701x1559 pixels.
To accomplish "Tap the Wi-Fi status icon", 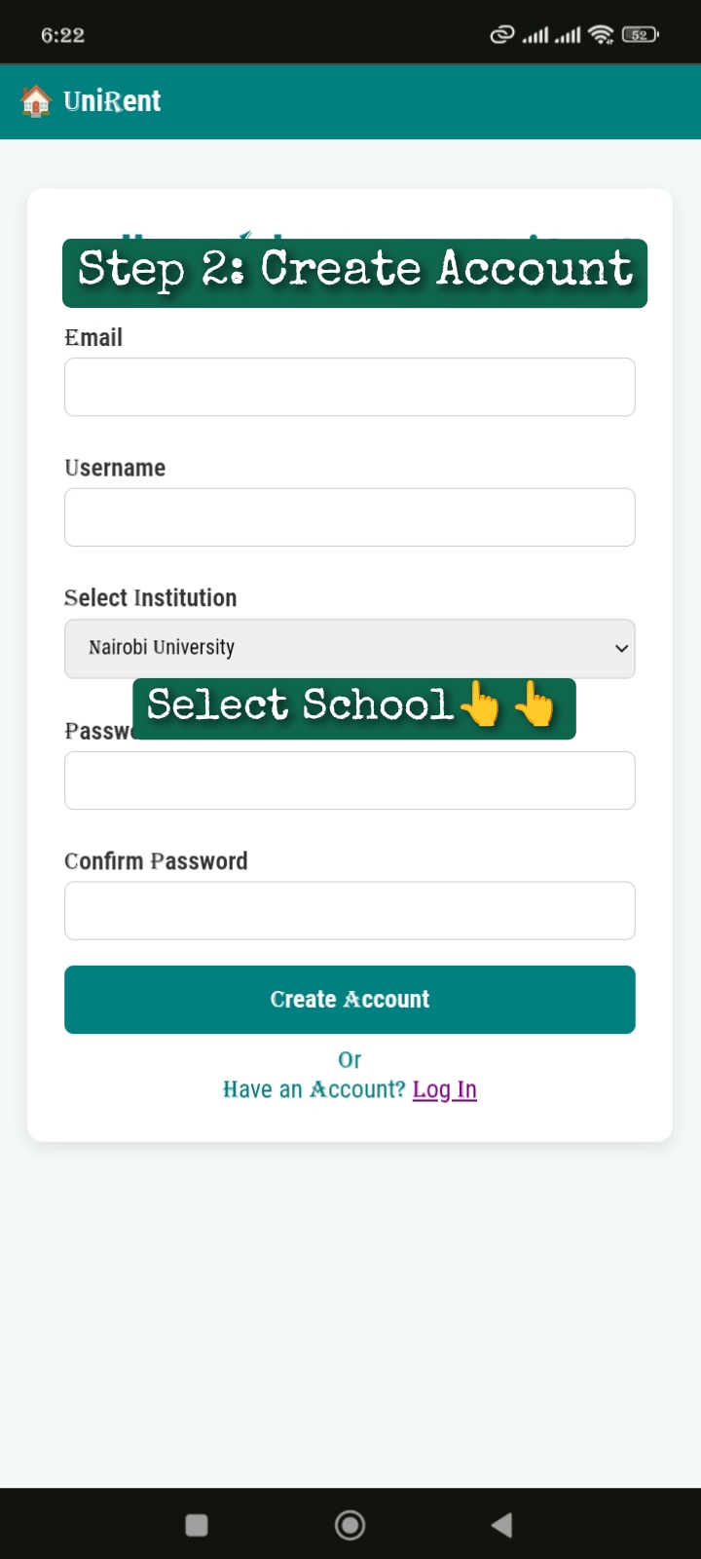I will [602, 35].
